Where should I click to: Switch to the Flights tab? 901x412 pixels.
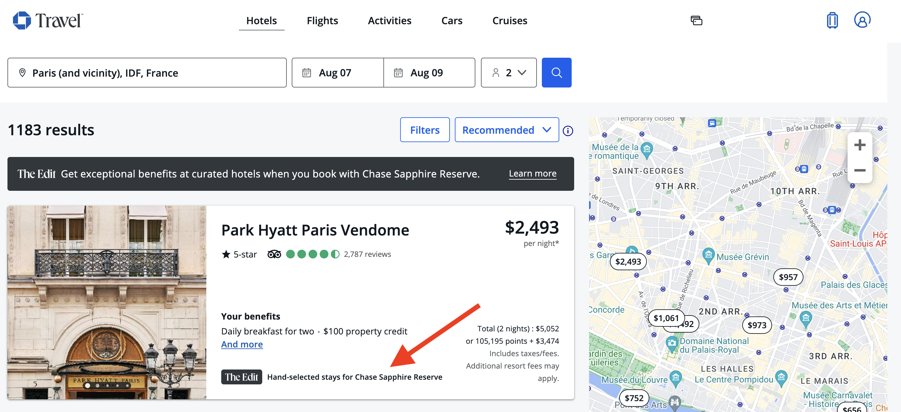[322, 20]
